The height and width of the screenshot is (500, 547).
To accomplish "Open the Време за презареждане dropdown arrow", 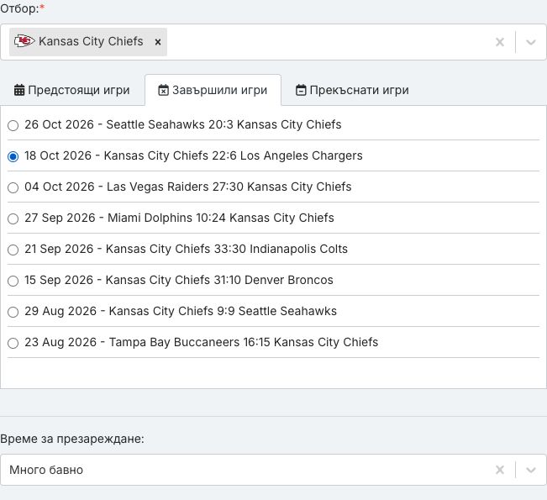I will 530,470.
